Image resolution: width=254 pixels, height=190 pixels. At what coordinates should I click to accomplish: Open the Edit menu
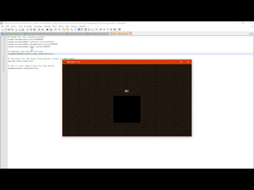click(7, 26)
